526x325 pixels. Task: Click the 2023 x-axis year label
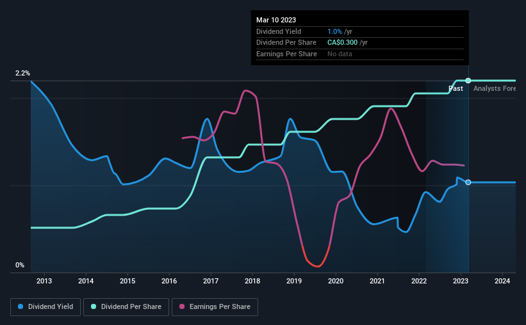(461, 281)
